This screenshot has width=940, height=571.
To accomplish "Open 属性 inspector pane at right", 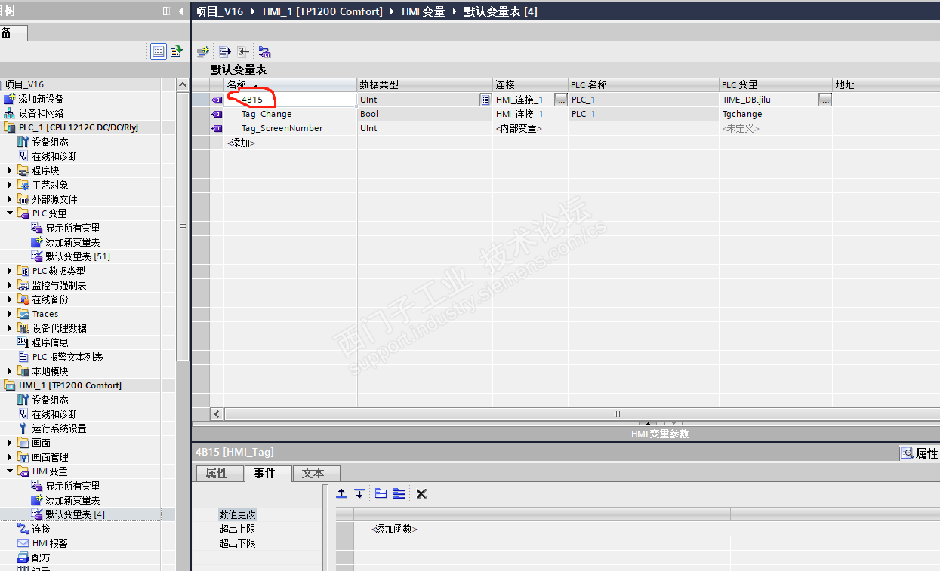I will click(919, 453).
